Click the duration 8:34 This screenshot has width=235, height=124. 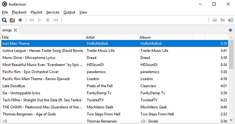[x=224, y=65]
